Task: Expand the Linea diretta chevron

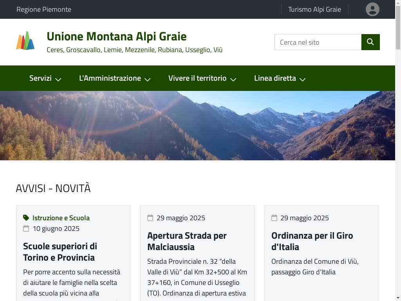Action: tap(303, 79)
